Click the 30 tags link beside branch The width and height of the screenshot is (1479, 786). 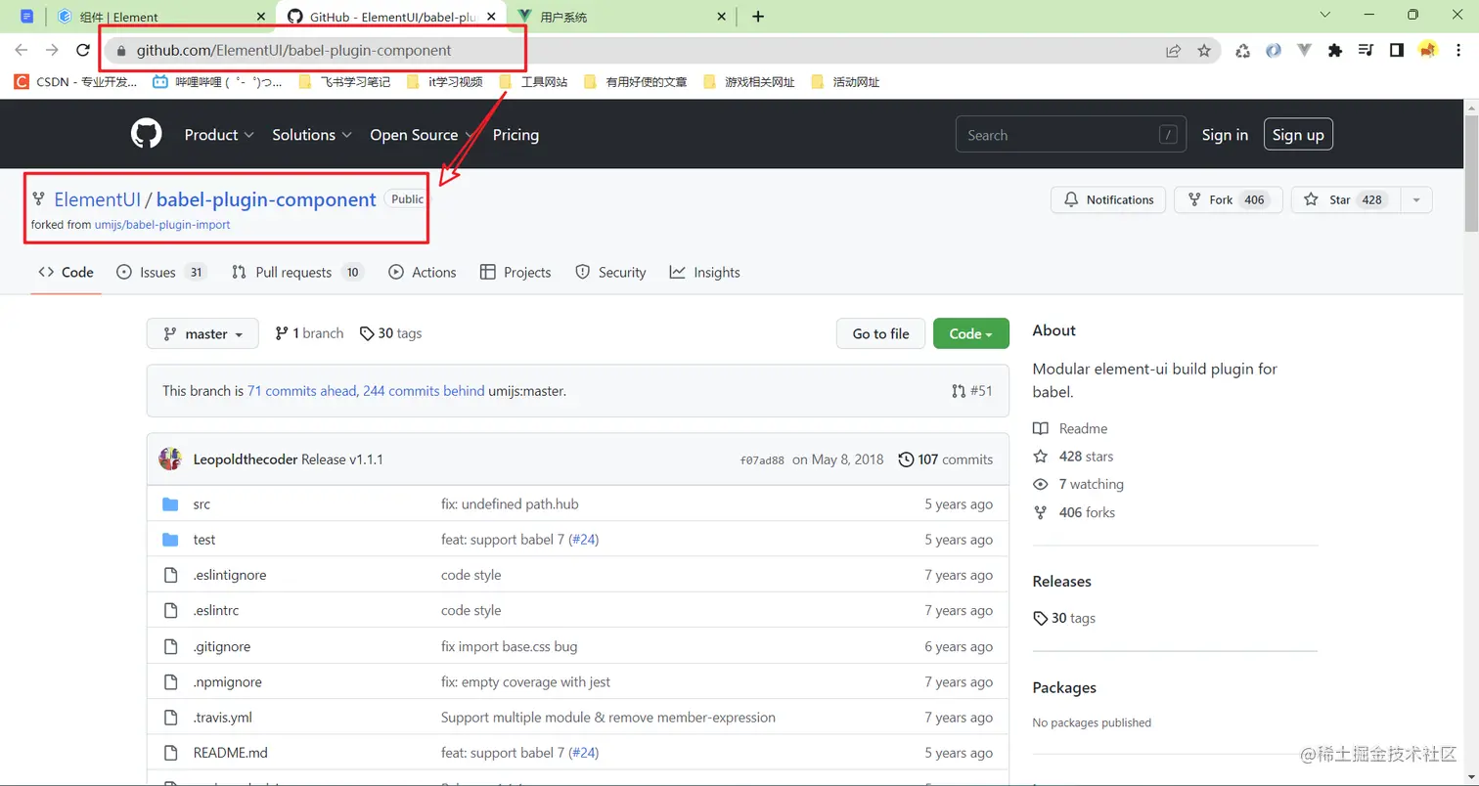[x=391, y=333]
